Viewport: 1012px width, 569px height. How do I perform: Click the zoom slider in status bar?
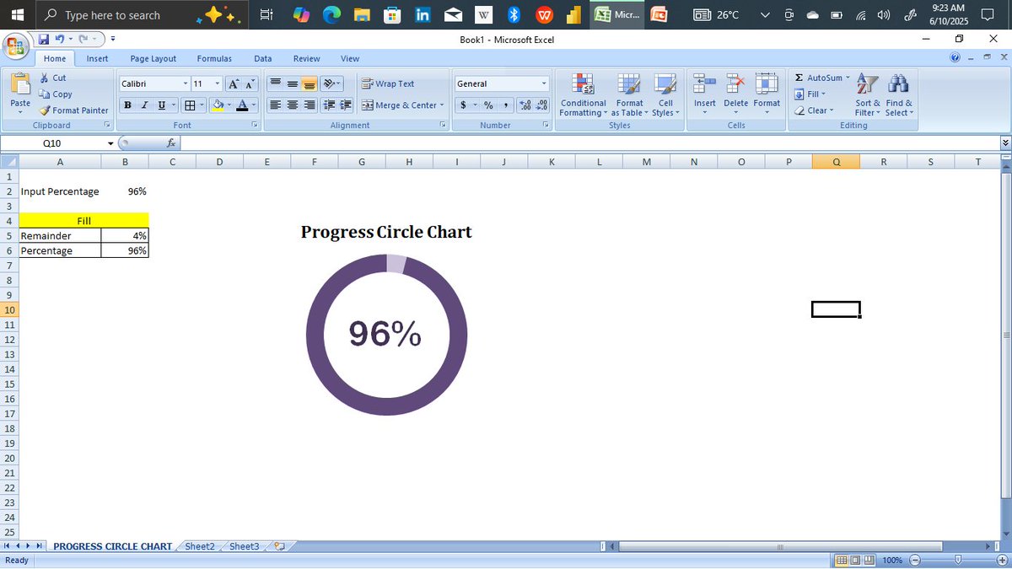(x=956, y=560)
